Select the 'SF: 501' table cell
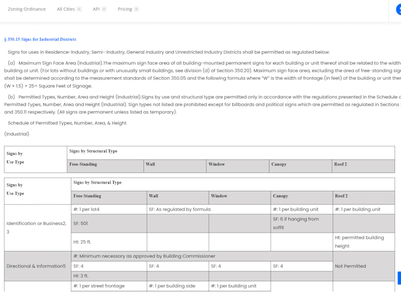The height and width of the screenshot is (295, 401). [109, 224]
